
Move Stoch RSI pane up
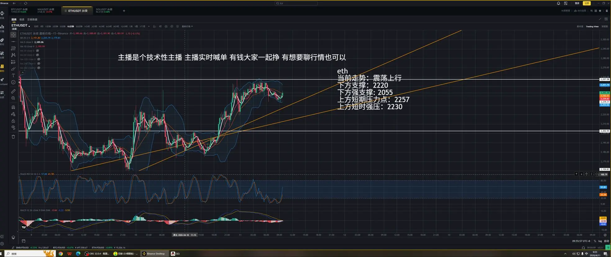[x=576, y=174]
